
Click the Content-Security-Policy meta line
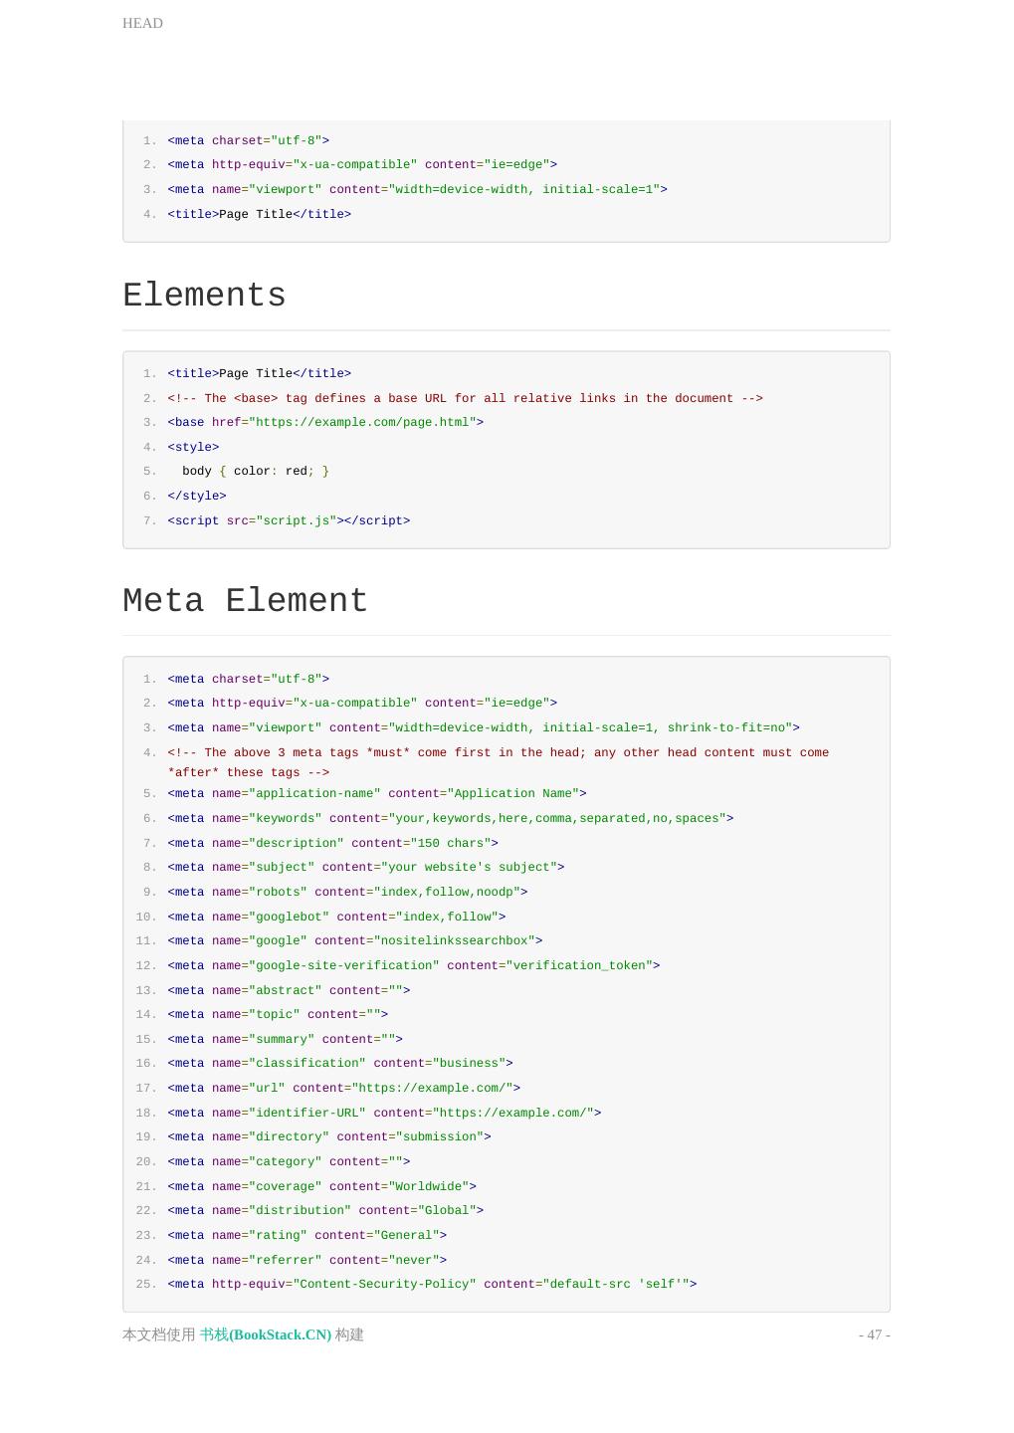click(x=432, y=1284)
